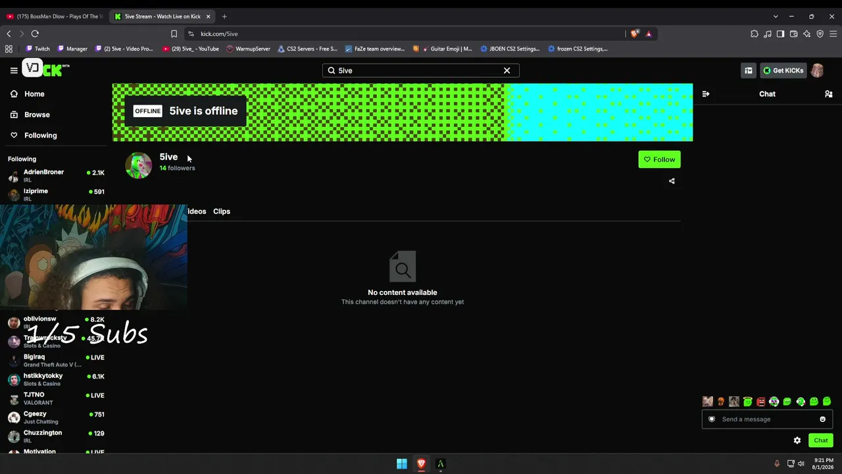Screen dimensions: 842x474
Task: Open Chuzzington's IRL stream
Action: click(56, 436)
